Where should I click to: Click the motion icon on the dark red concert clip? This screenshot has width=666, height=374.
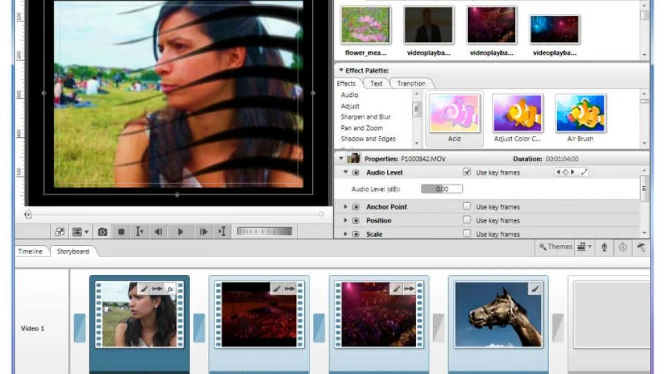(290, 289)
